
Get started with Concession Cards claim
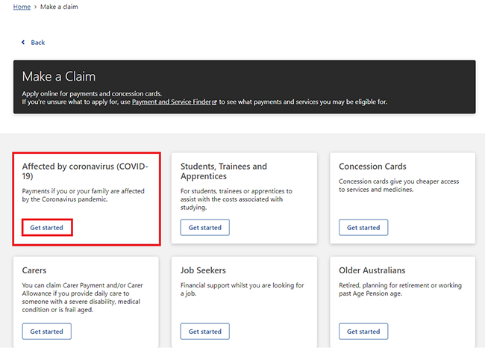point(363,228)
